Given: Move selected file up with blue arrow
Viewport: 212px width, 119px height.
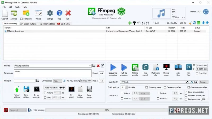Looking at the screenshot, I should click(207, 23).
